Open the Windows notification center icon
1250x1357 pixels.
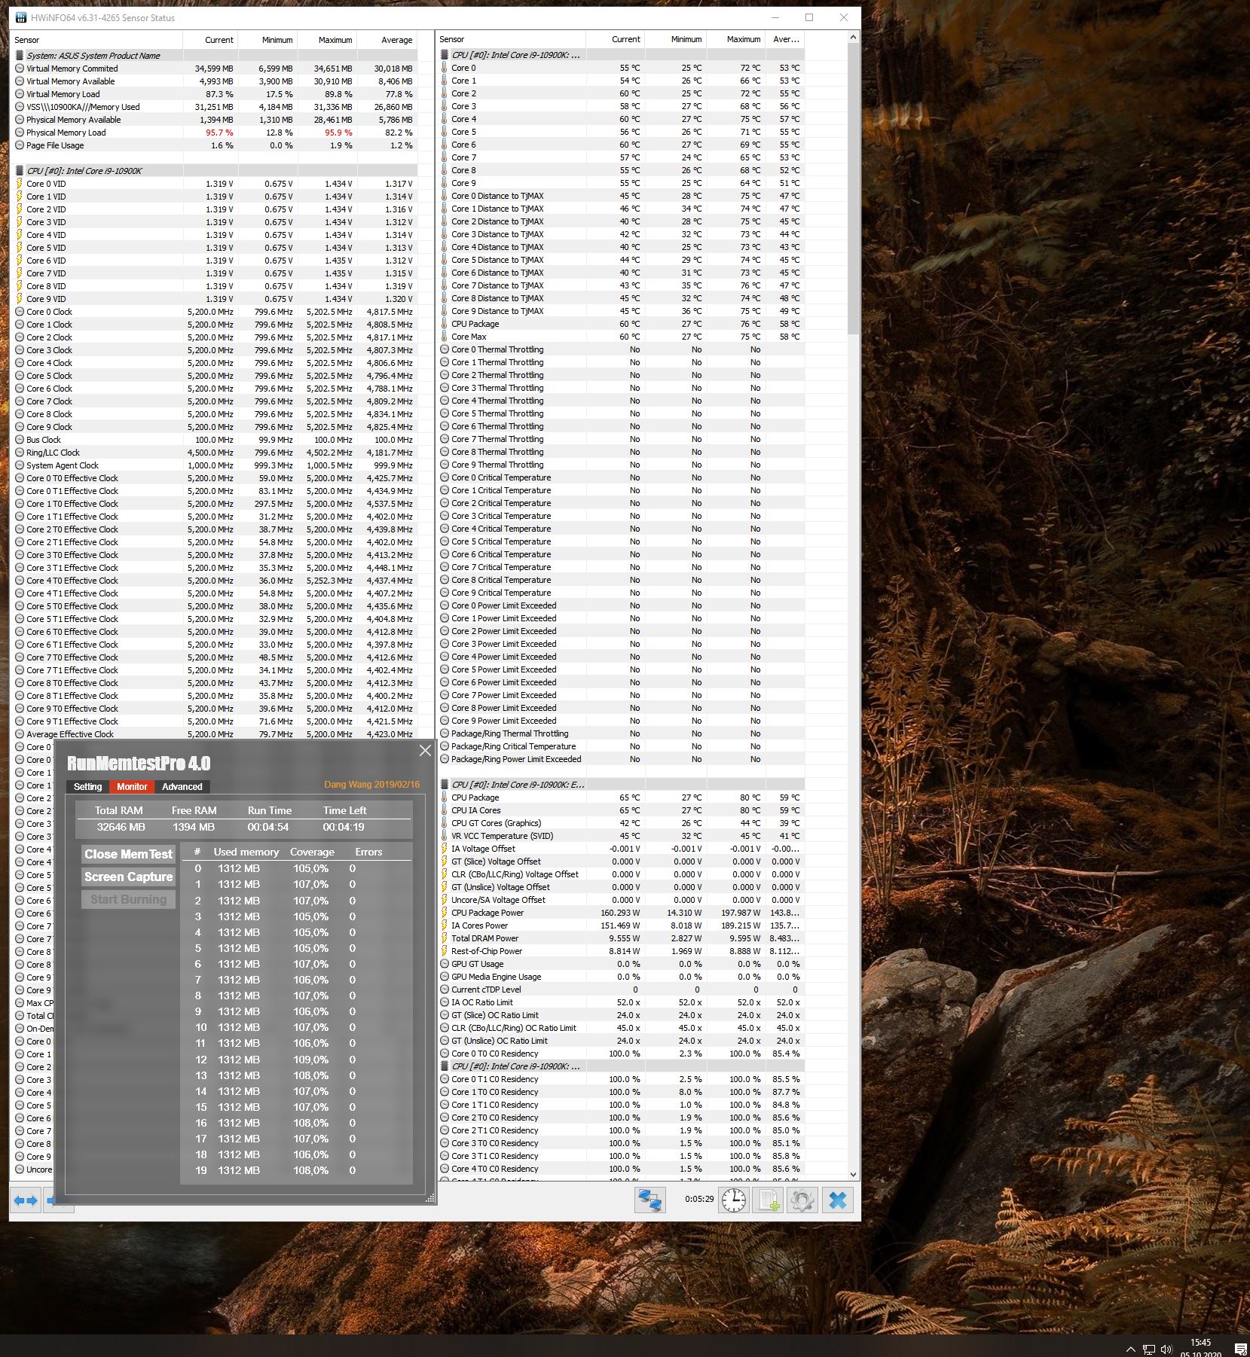pos(1240,1349)
